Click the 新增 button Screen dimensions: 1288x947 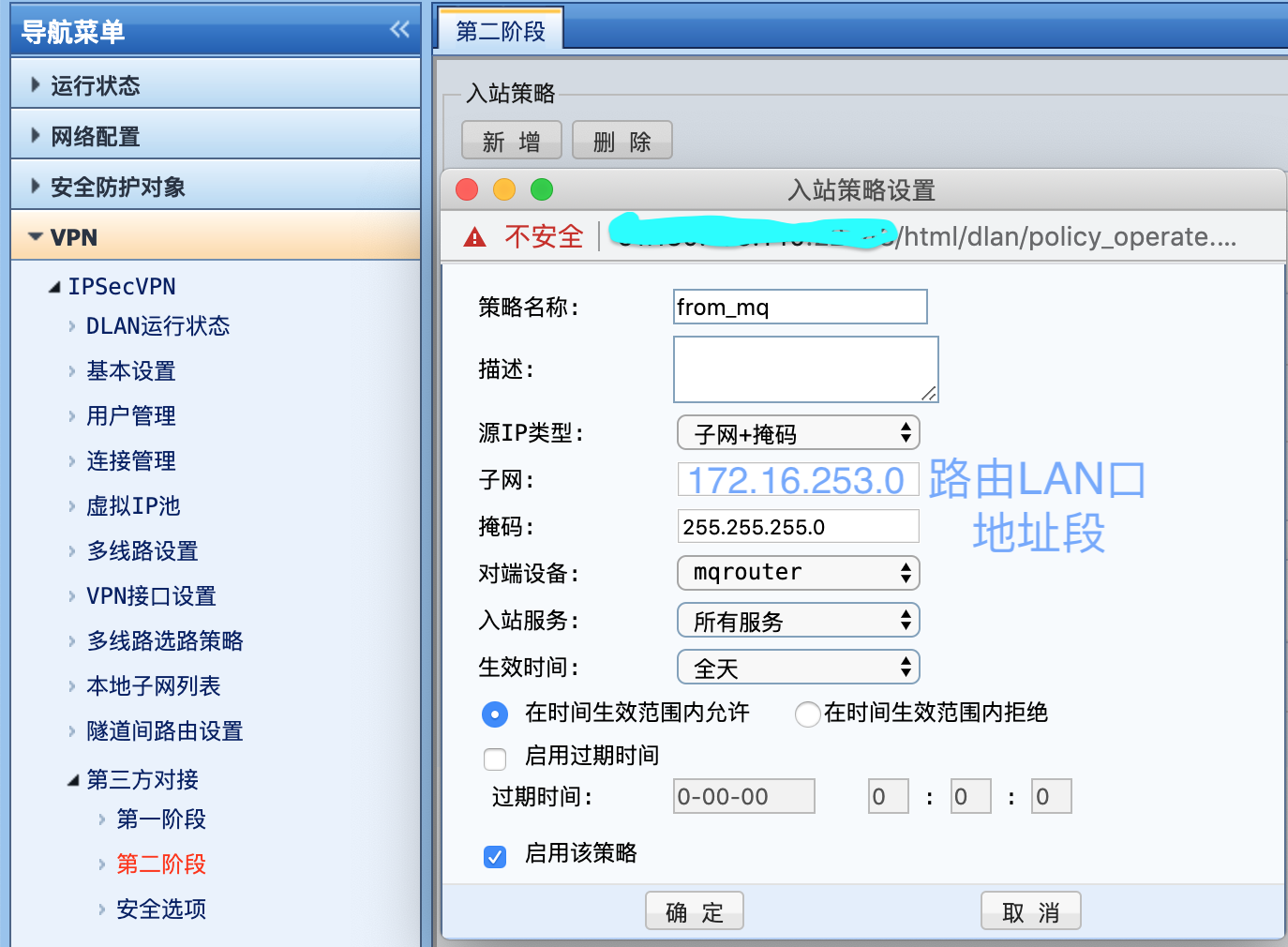point(511,142)
